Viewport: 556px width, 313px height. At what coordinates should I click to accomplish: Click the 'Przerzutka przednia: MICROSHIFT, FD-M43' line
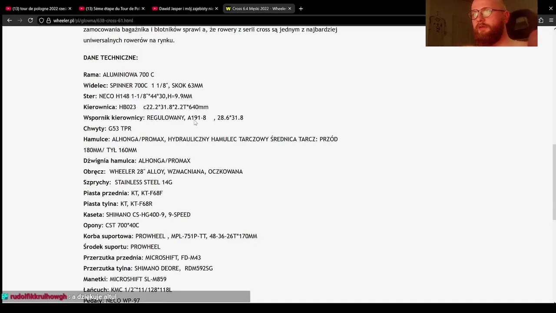pos(142,258)
